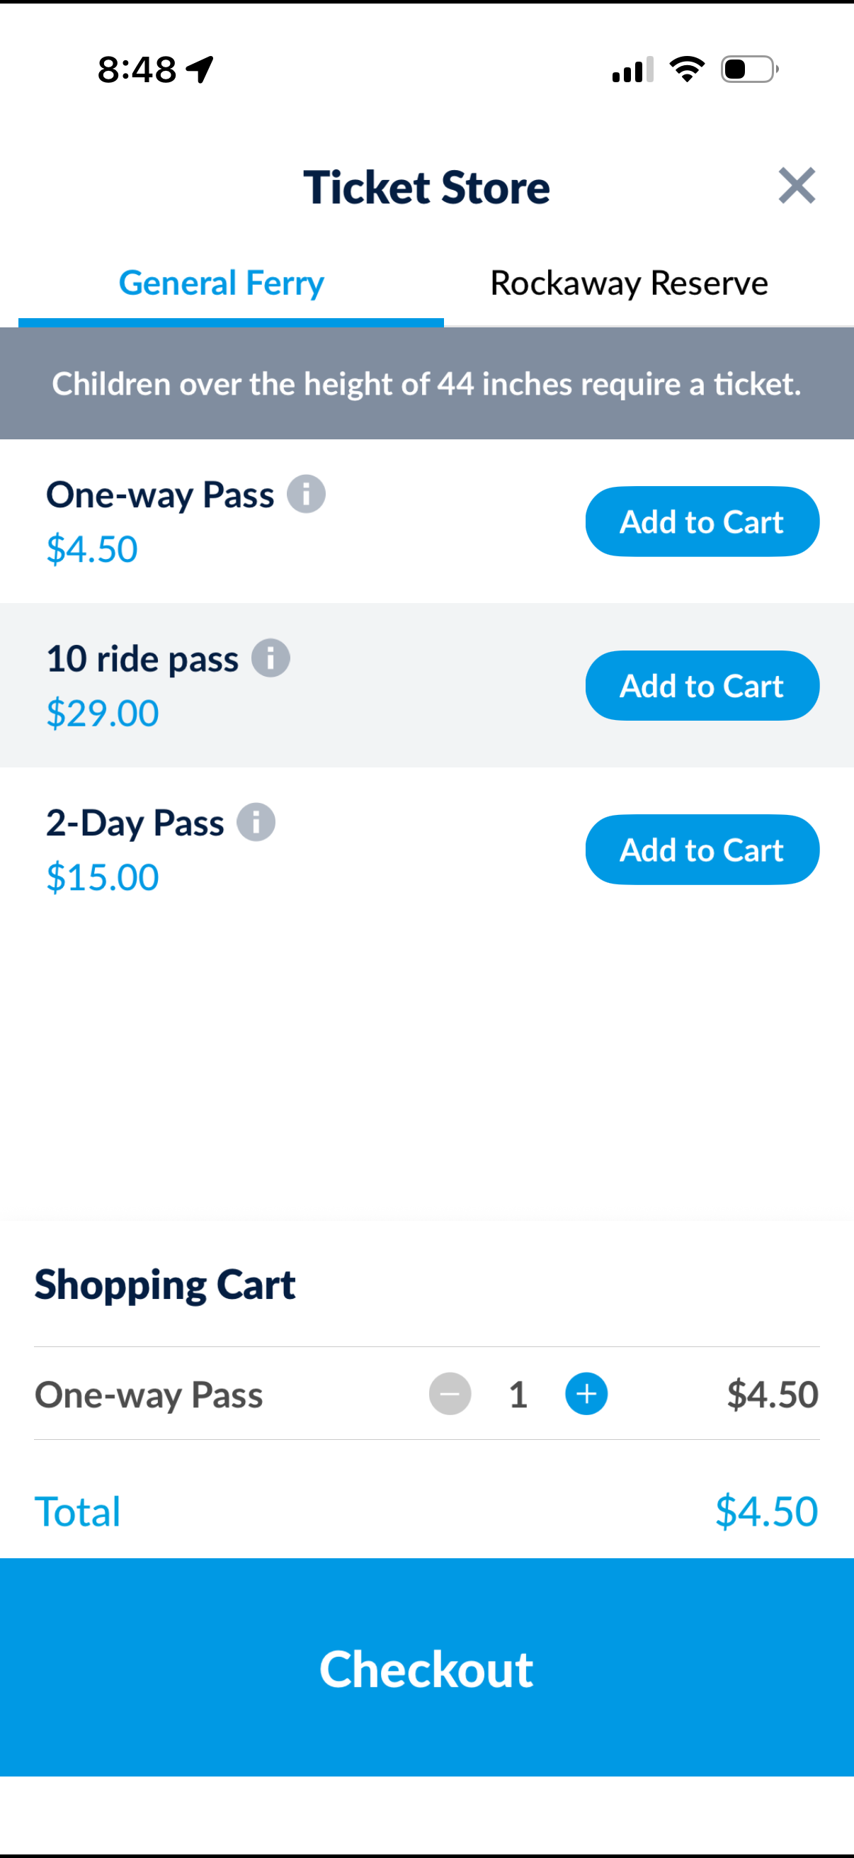Add One-way Pass to cart
Screen dimensions: 854x1858
click(701, 522)
